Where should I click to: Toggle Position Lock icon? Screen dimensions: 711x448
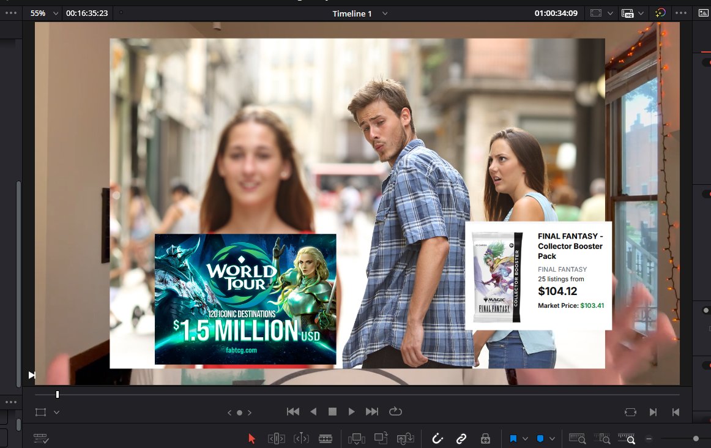tap(485, 438)
